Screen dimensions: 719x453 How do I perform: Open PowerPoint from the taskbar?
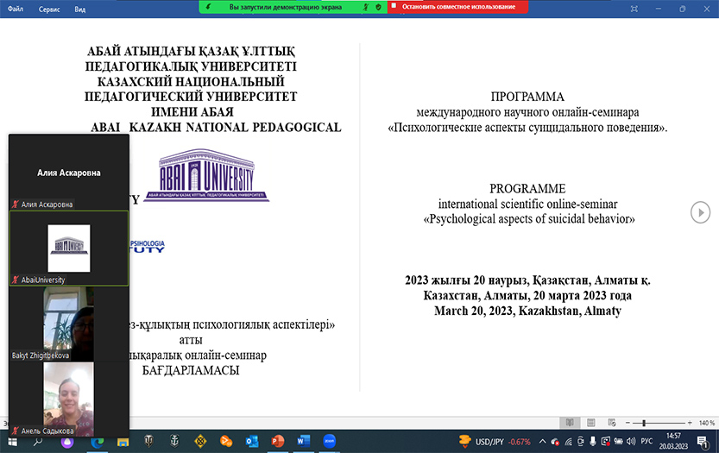tap(278, 441)
